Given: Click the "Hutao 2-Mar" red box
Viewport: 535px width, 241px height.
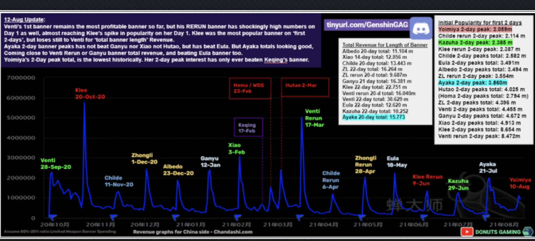Looking at the screenshot, I should coord(305,87).
